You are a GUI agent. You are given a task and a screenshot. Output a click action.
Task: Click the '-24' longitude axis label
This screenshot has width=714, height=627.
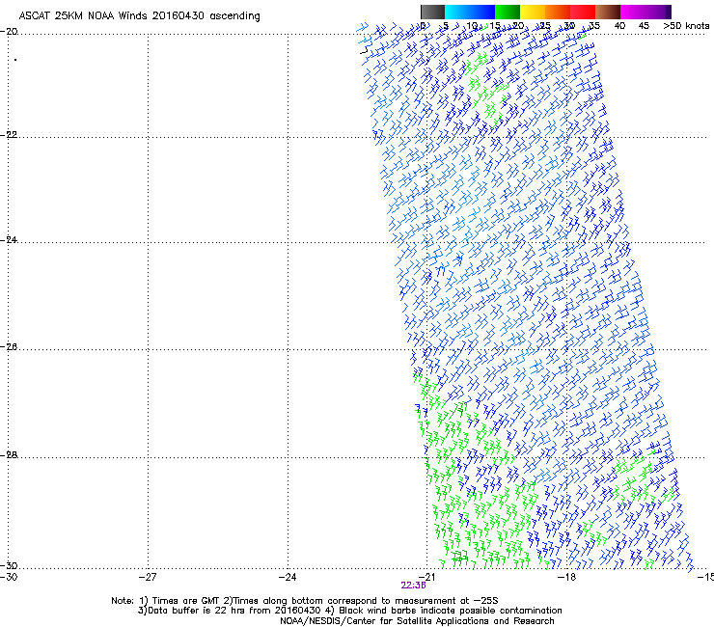point(288,577)
